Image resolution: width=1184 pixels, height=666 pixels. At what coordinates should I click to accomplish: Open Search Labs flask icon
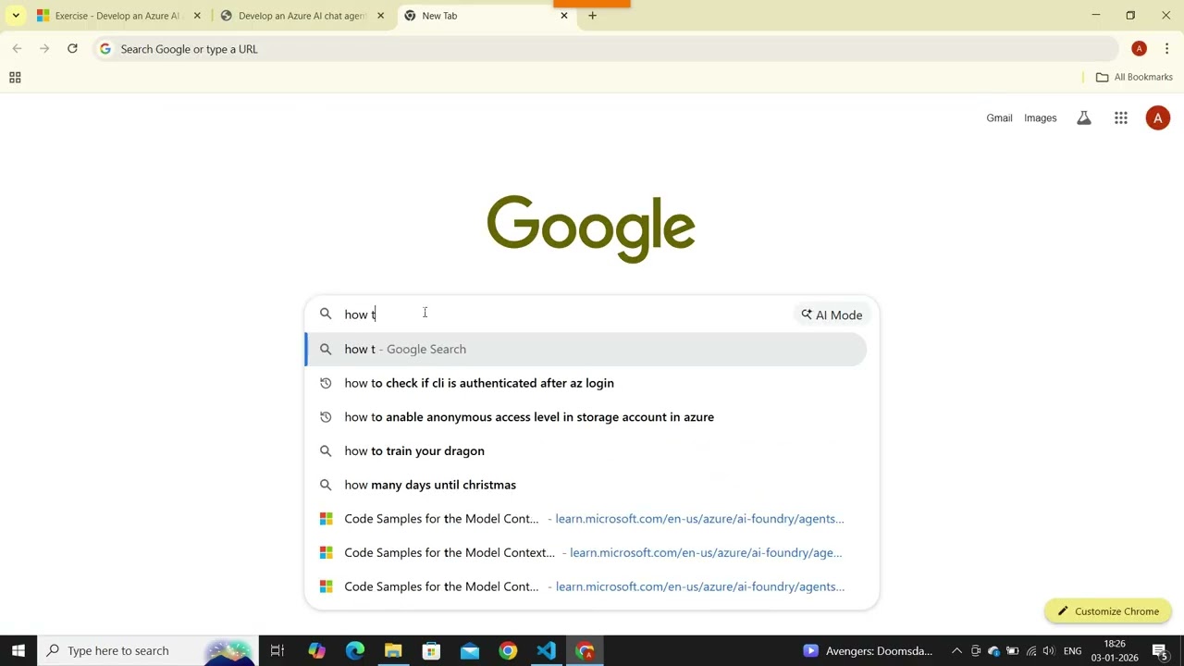click(x=1084, y=118)
